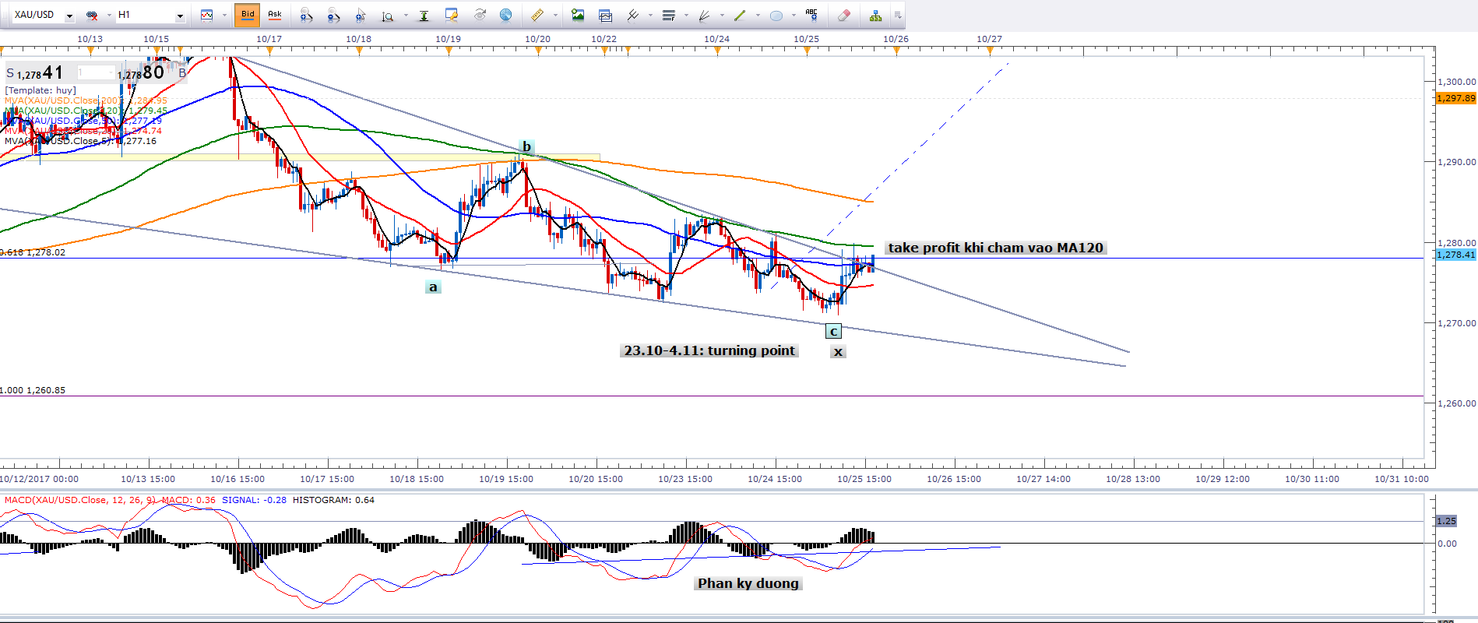1478x623 pixels.
Task: Expand the chart type dropdown arrow
Action: pyautogui.click(x=224, y=16)
